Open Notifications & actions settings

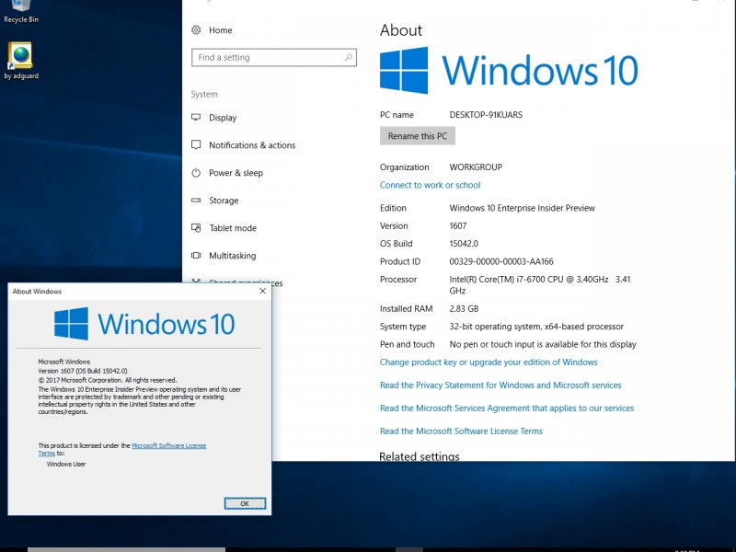(x=252, y=145)
